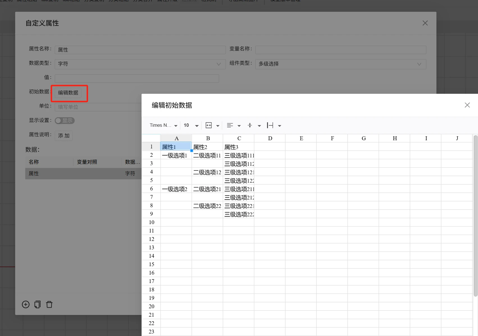The image size is (478, 336).
Task: Click the add attribute plus icon
Action: (x=26, y=305)
